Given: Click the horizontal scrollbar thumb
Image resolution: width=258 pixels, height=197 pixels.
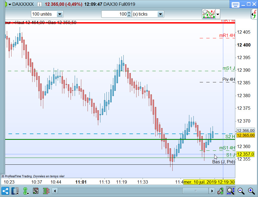Looking at the screenshot, I should 196,191.
